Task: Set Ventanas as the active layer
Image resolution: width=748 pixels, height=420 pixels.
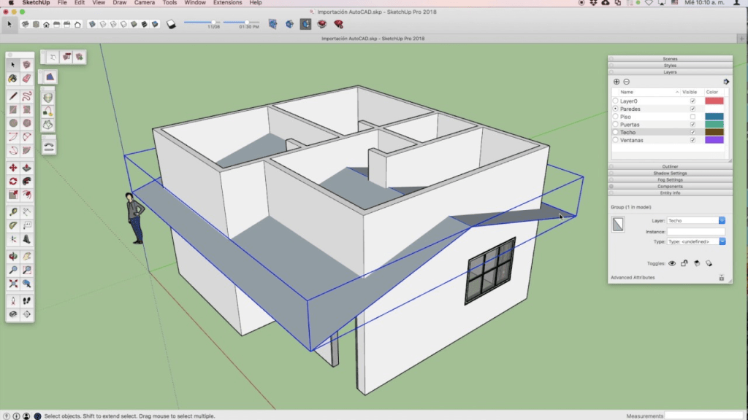Action: click(616, 140)
